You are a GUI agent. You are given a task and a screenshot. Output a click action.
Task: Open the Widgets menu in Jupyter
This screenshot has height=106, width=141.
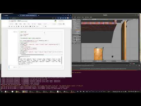click(40, 24)
